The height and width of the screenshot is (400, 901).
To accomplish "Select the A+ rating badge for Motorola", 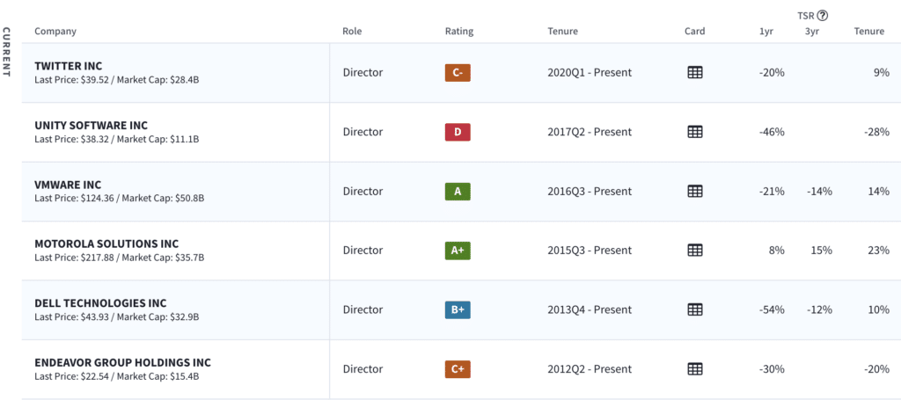I will click(458, 251).
